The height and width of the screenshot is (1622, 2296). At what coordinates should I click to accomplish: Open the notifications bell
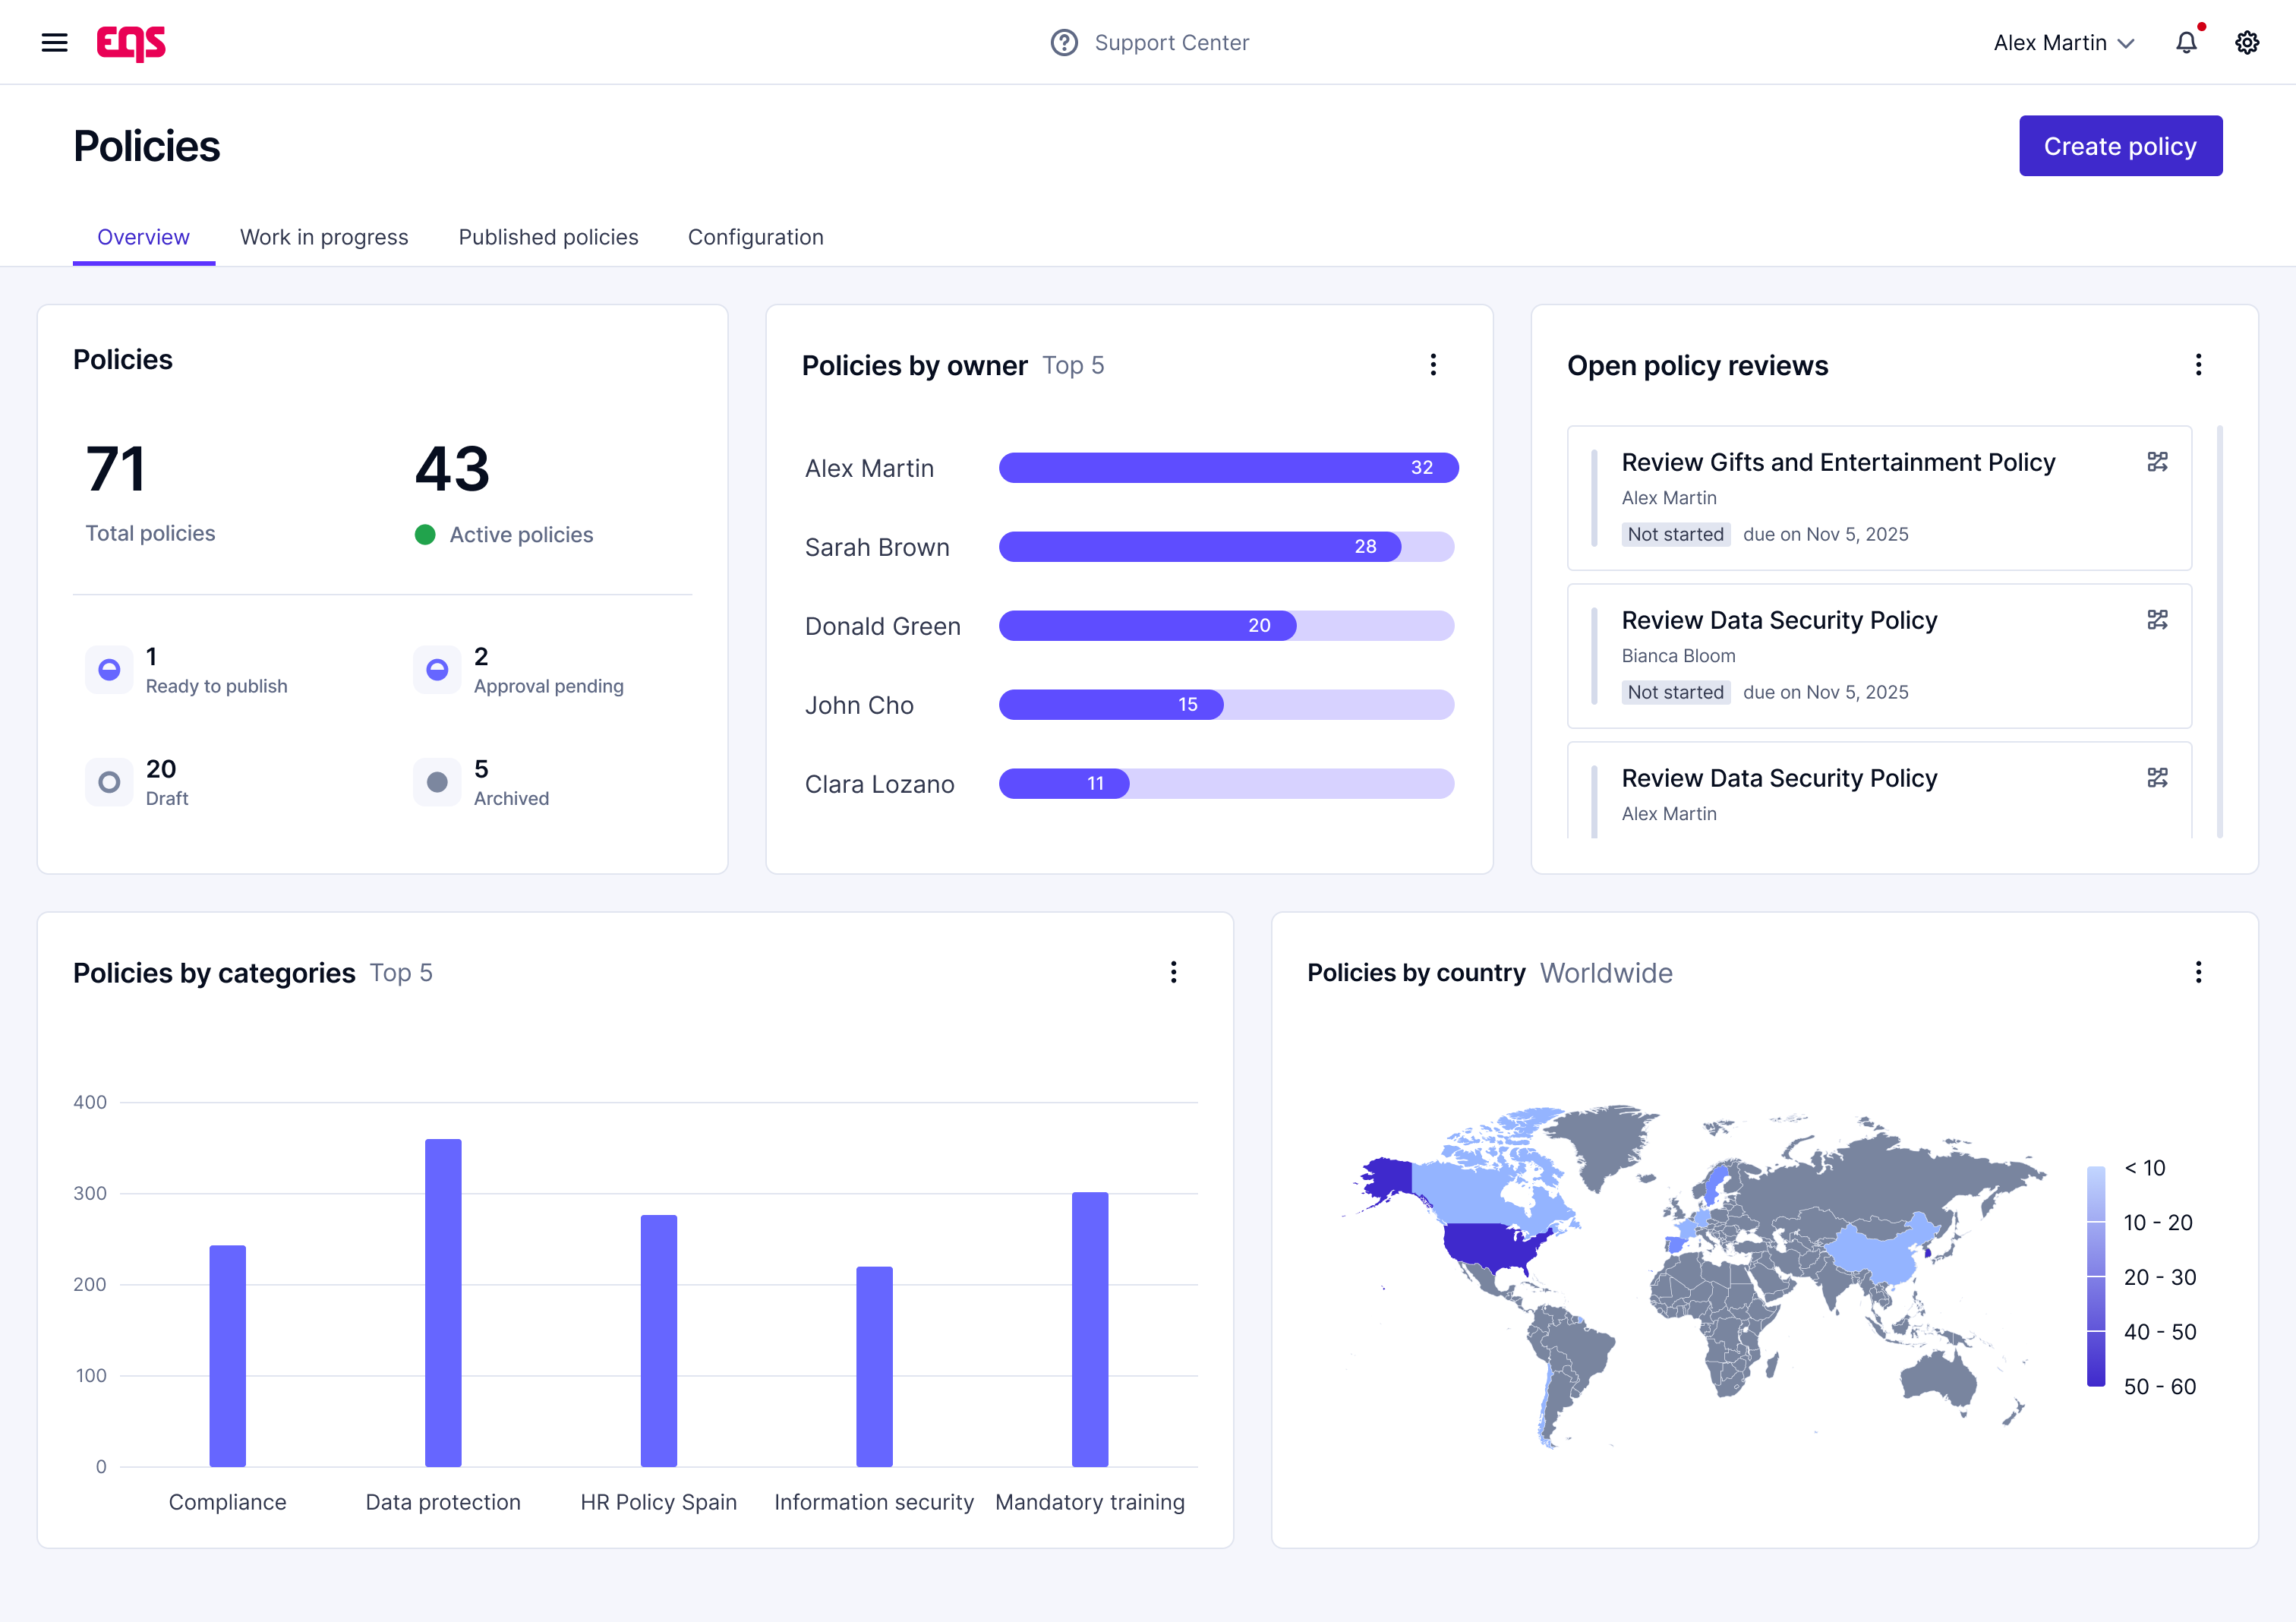point(2186,42)
